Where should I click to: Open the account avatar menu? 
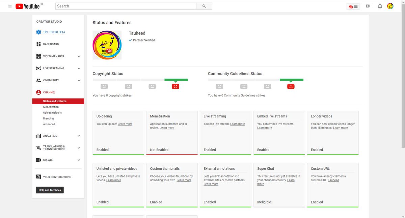(x=390, y=6)
